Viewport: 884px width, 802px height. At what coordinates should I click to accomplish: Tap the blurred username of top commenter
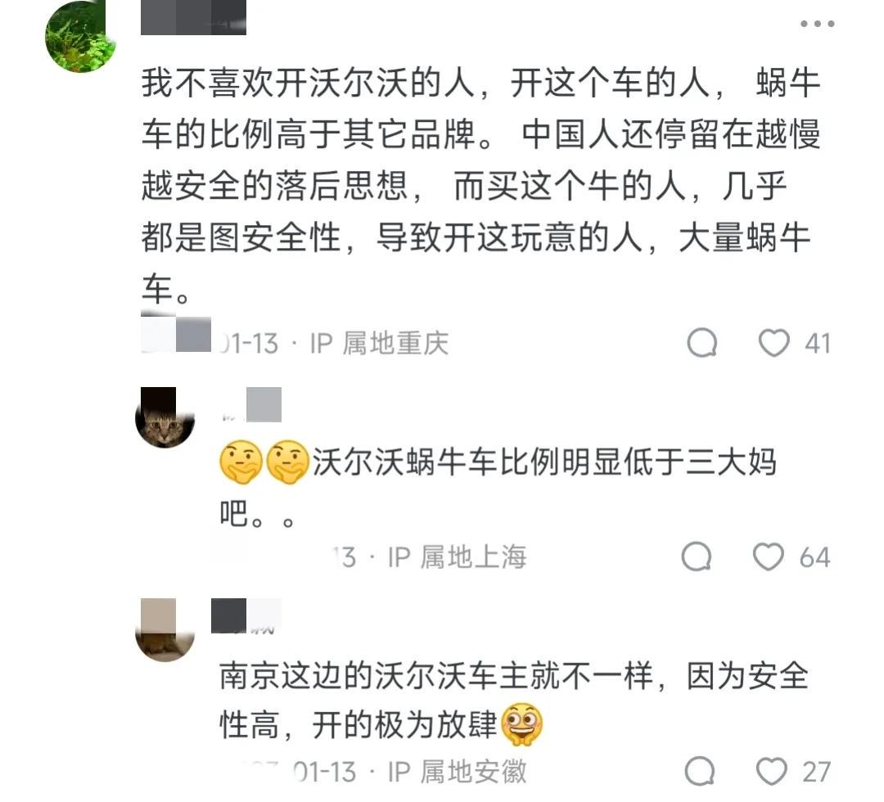click(193, 17)
